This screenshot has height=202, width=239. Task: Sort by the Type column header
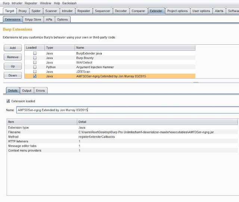coord(60,48)
